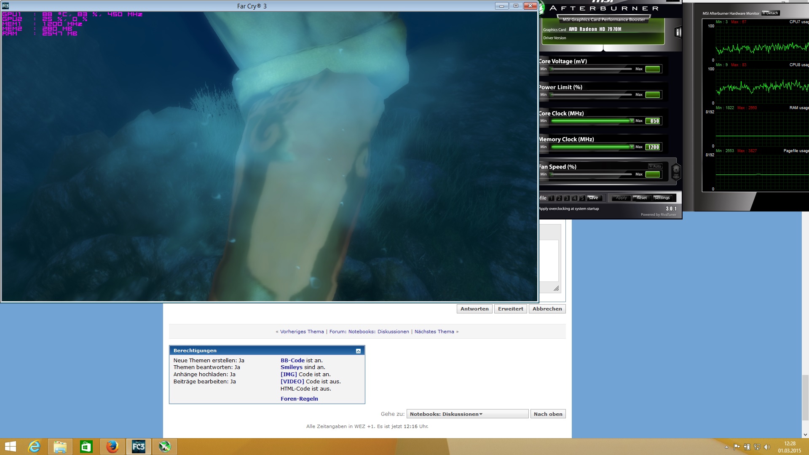Open Afterburner Settings
The width and height of the screenshot is (809, 455).
[662, 198]
